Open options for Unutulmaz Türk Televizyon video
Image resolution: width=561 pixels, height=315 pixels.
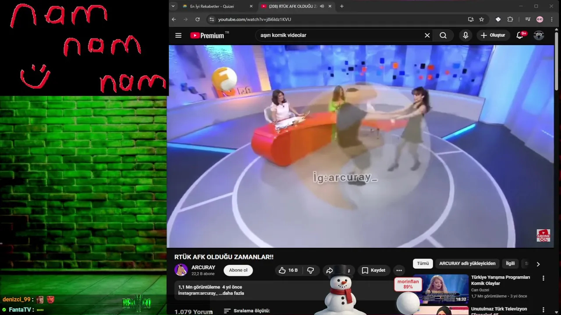pyautogui.click(x=543, y=310)
